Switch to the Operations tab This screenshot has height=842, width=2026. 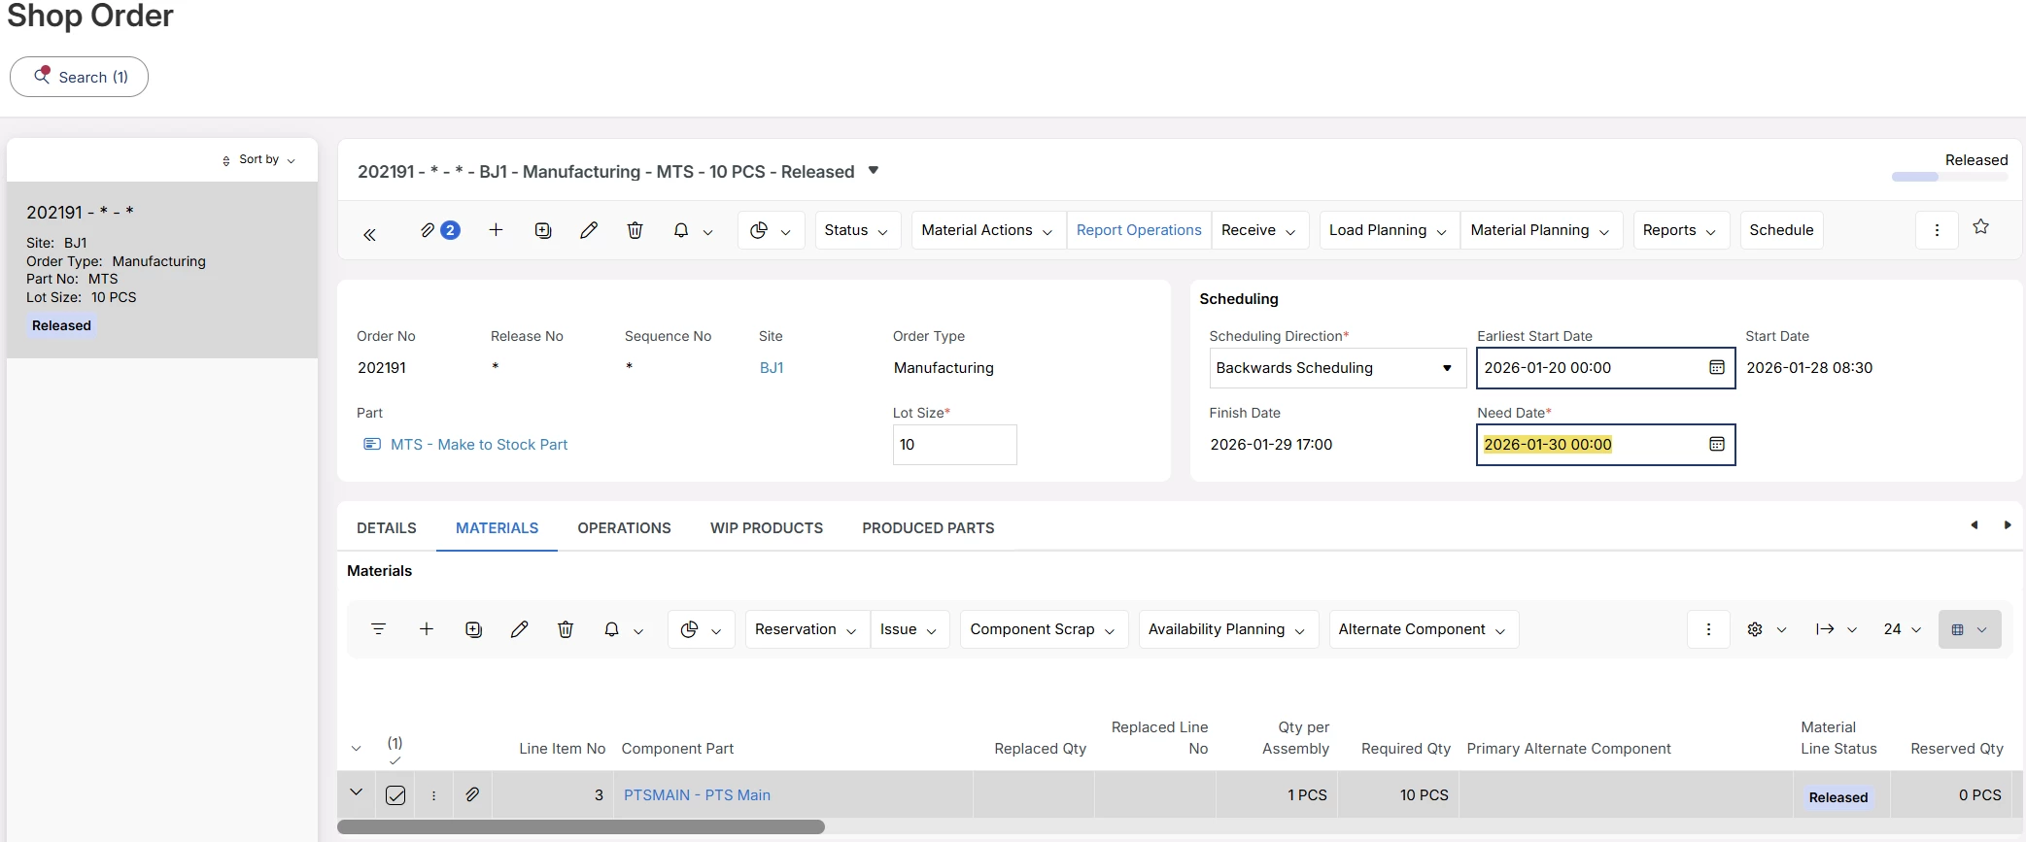pos(624,528)
